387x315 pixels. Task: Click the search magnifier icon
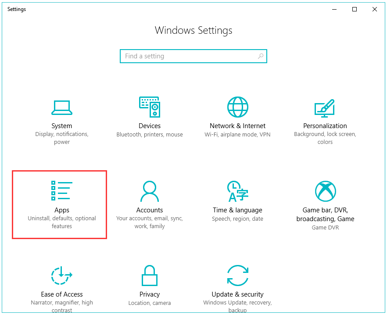coord(260,56)
